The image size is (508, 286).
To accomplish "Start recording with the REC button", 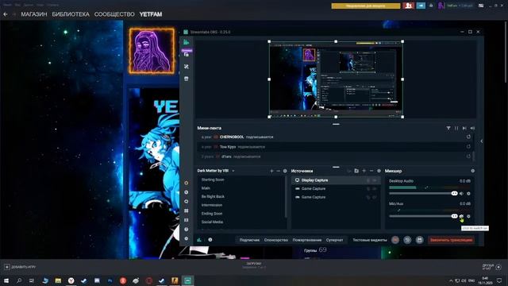I will point(395,240).
